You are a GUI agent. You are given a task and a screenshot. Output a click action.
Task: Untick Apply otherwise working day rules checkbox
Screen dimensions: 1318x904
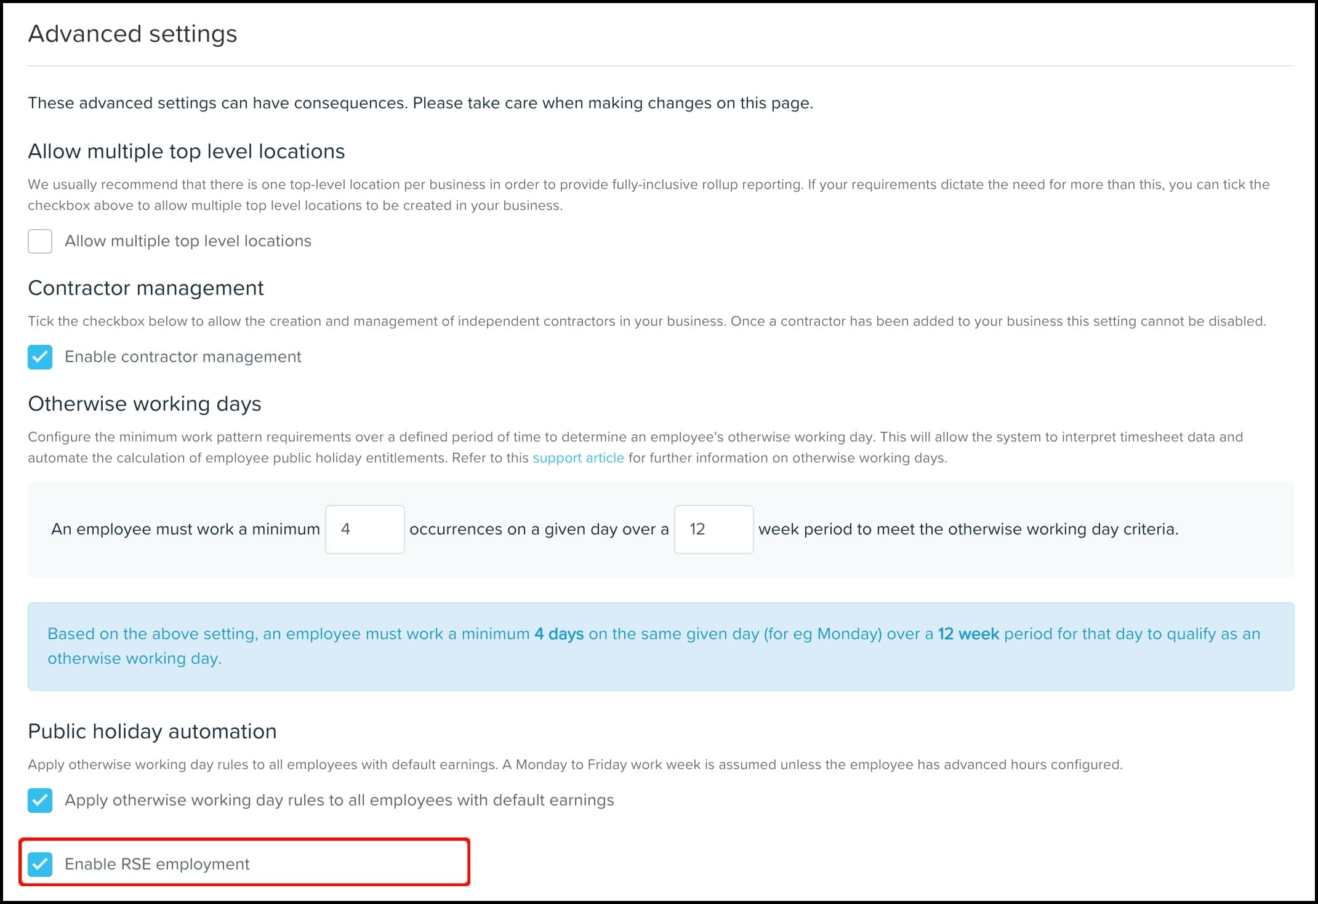[x=40, y=801]
